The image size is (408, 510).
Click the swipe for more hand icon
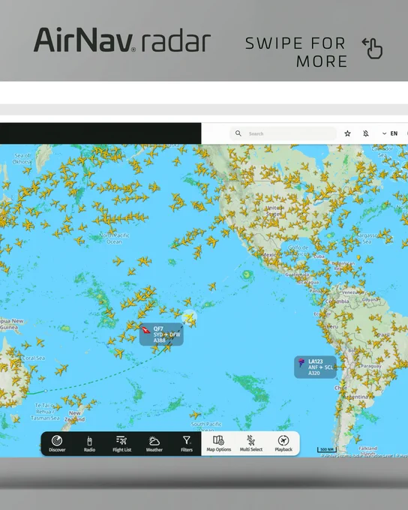[x=372, y=48]
